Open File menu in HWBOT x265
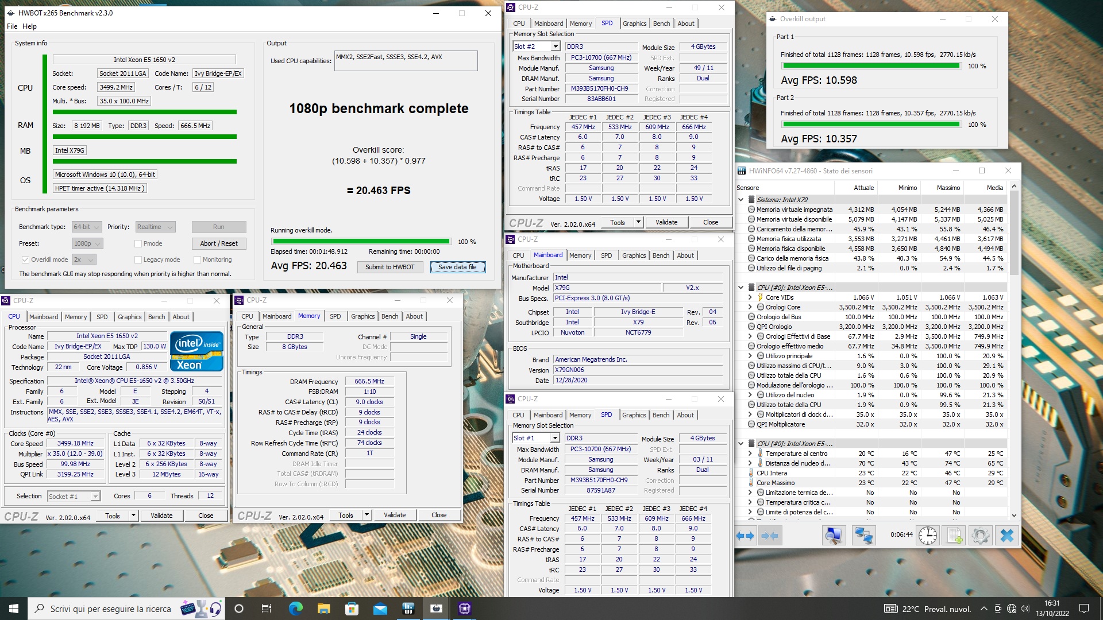 (x=12, y=26)
